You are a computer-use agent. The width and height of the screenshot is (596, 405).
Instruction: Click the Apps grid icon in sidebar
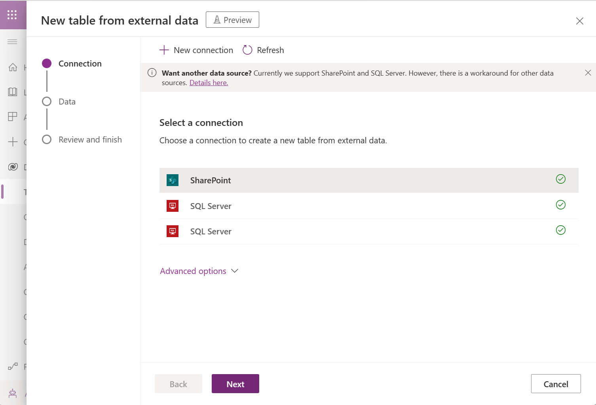pos(13,116)
